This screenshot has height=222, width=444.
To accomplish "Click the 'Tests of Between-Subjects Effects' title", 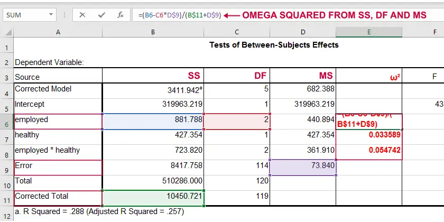I will (274, 45).
